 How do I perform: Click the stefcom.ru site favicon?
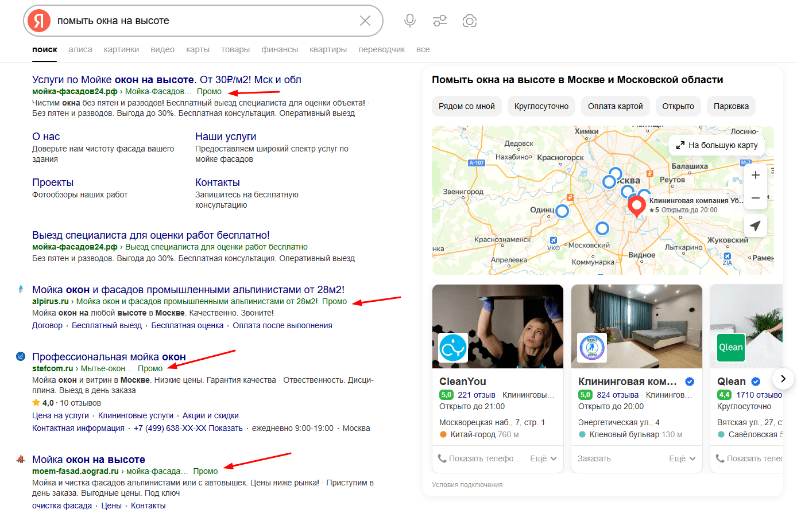(21, 356)
